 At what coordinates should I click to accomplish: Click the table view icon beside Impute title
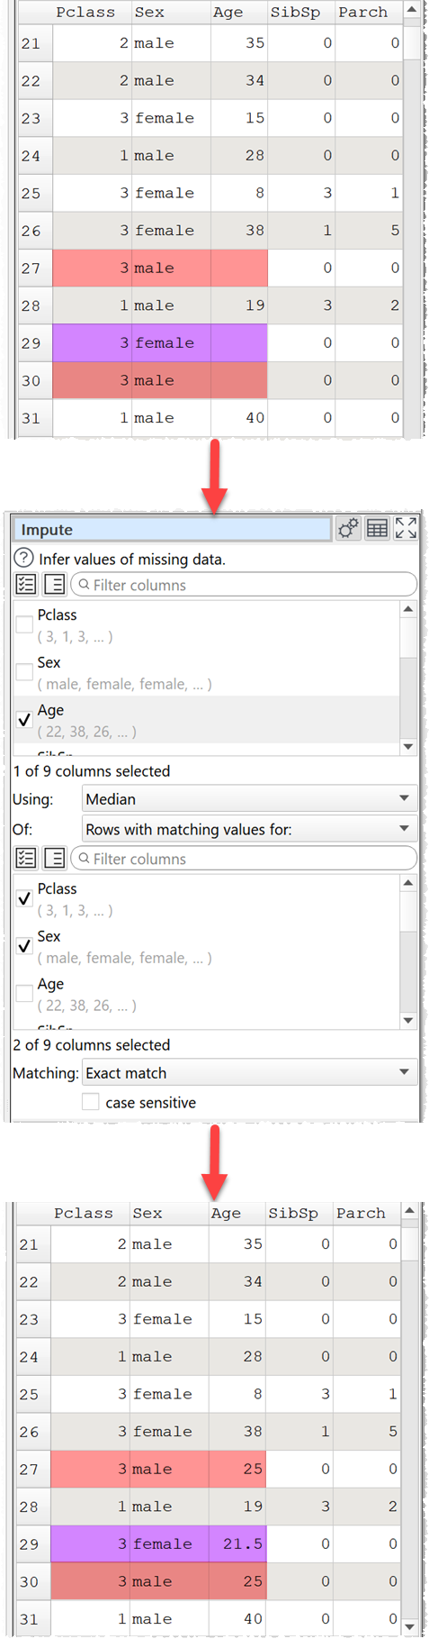[377, 529]
